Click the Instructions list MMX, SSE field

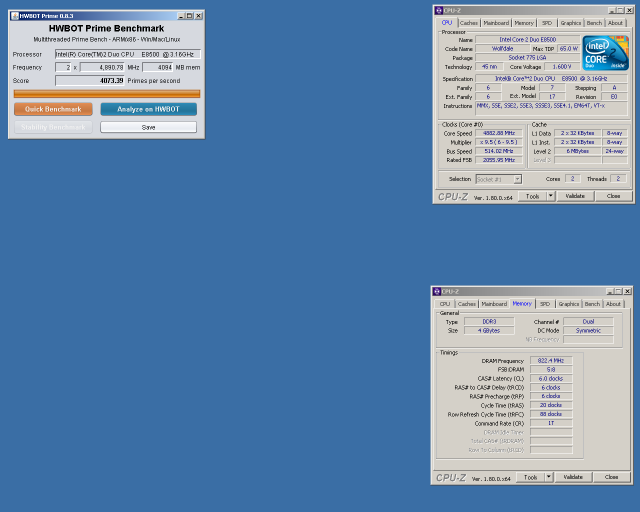point(551,109)
